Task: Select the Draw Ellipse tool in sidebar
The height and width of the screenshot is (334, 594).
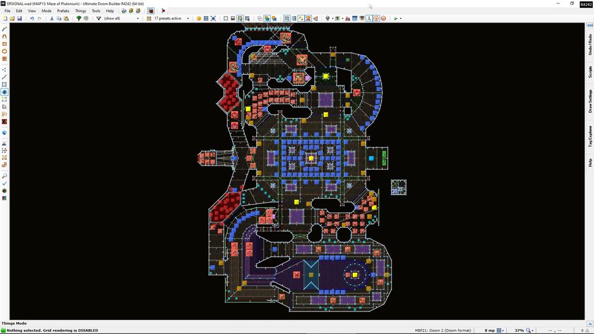Action: click(4, 51)
